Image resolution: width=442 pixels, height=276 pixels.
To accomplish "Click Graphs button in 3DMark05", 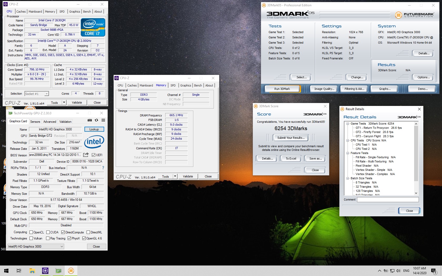I will 385,89.
